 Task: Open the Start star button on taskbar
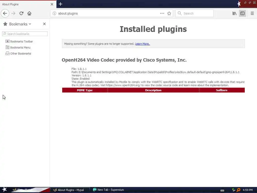4,189
